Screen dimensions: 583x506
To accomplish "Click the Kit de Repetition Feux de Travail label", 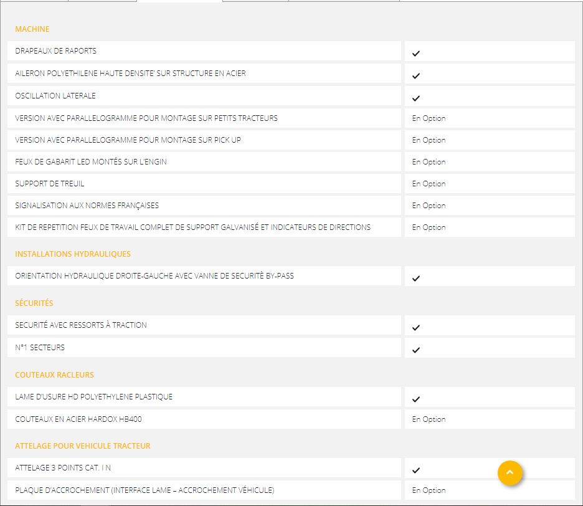I will pos(192,227).
